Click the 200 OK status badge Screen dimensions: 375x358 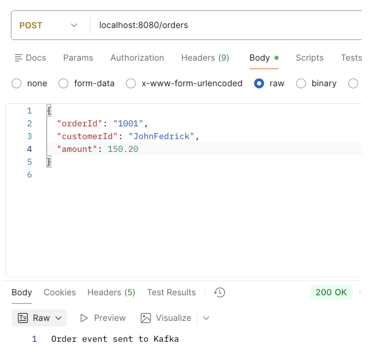point(331,292)
